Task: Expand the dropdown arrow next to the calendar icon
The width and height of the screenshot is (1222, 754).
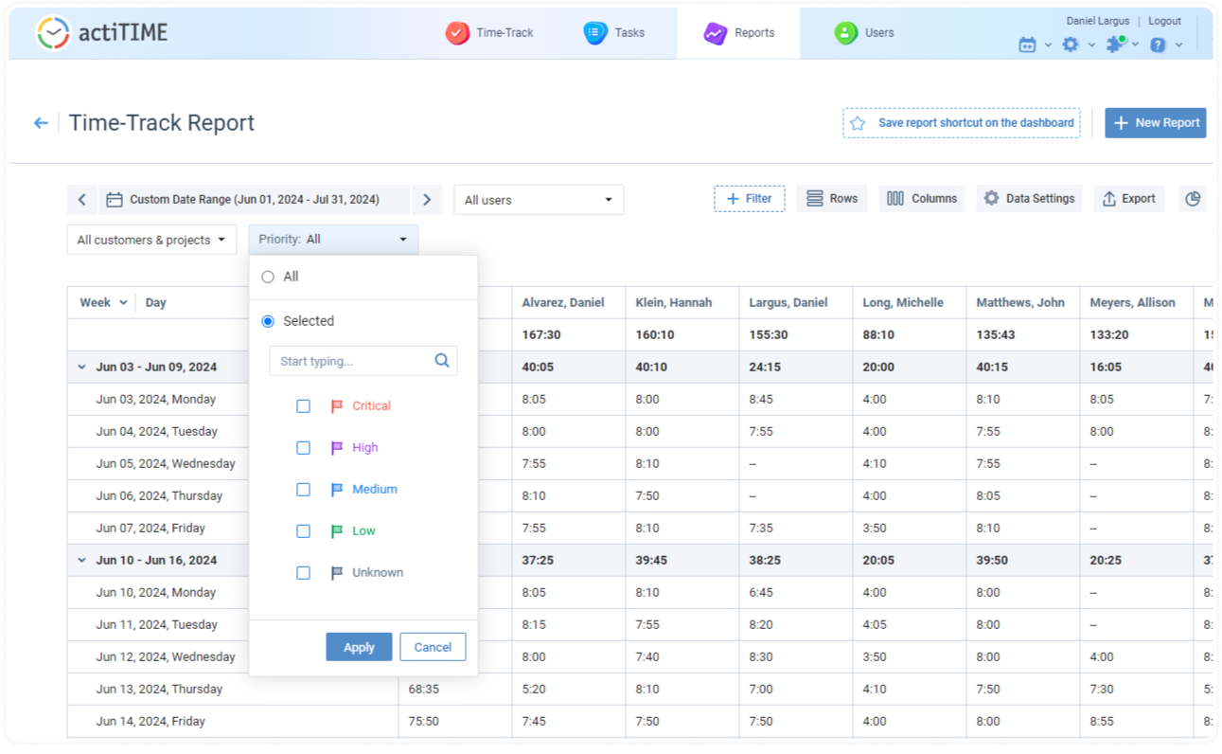Action: click(x=1048, y=45)
